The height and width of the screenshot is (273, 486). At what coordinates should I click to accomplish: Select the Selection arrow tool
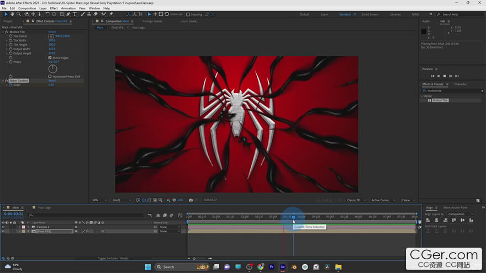(6, 14)
